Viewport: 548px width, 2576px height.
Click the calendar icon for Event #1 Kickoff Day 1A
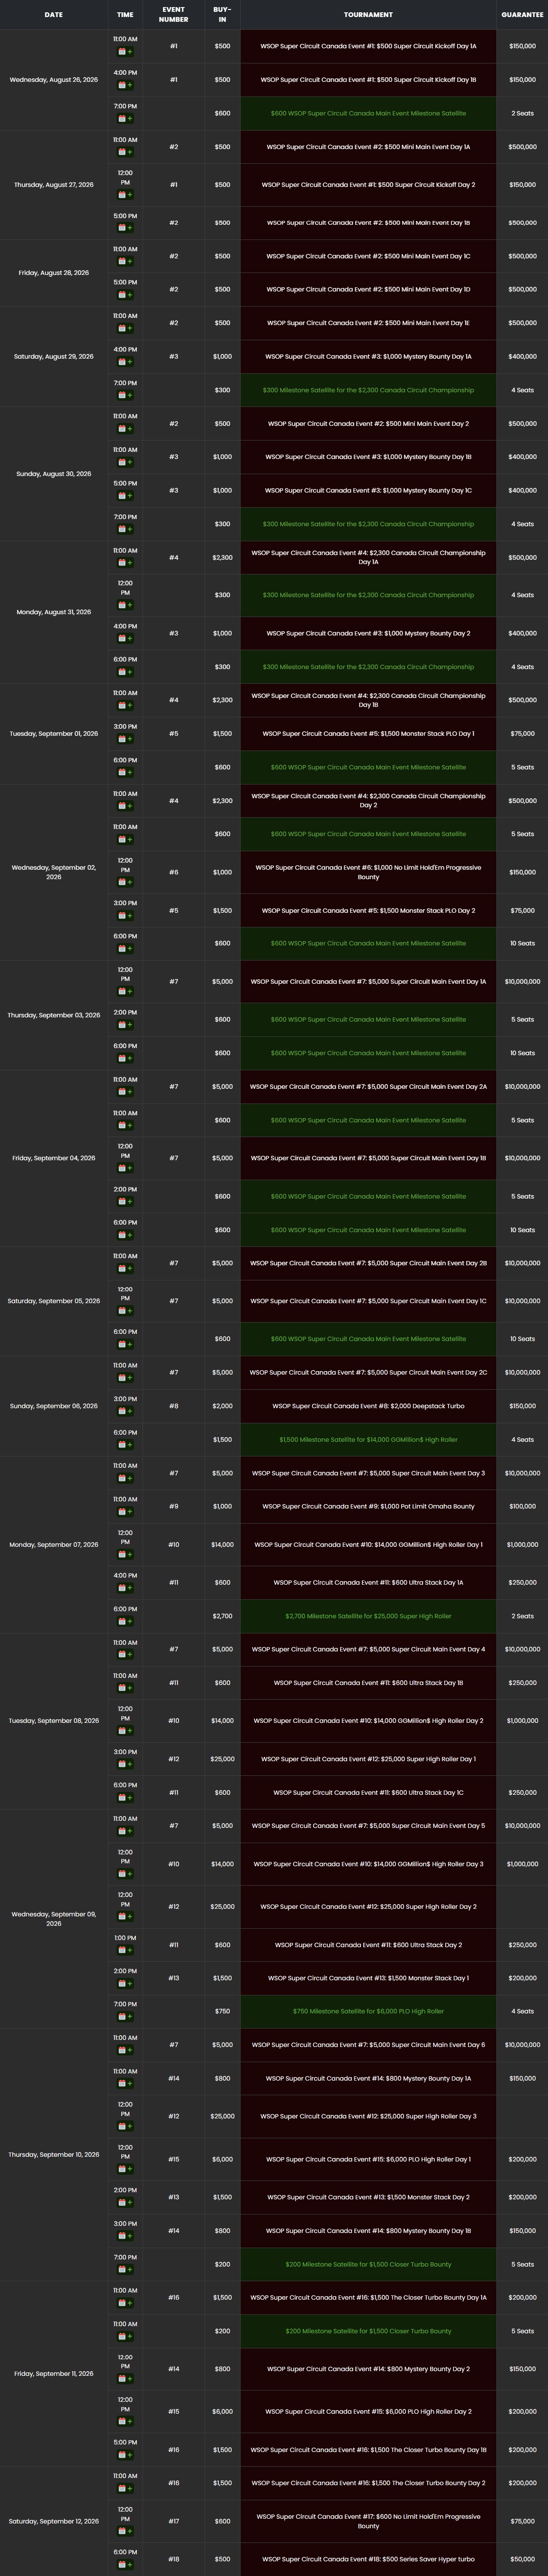122,51
